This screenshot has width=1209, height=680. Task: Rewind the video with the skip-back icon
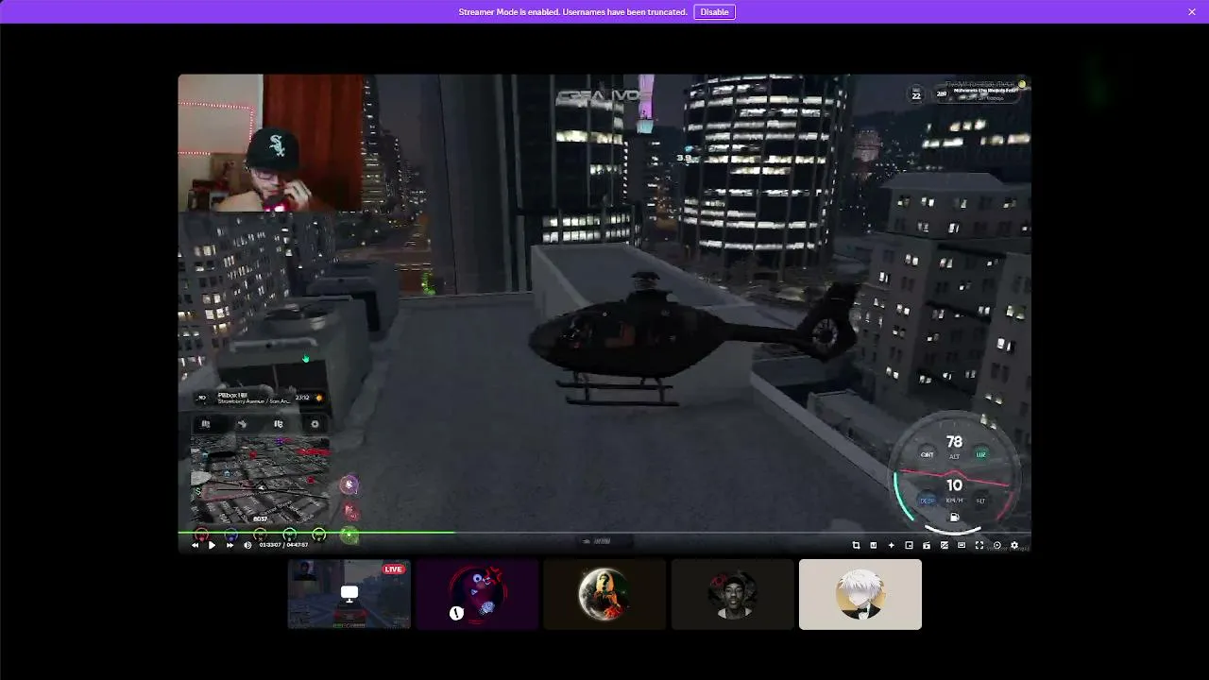click(196, 545)
